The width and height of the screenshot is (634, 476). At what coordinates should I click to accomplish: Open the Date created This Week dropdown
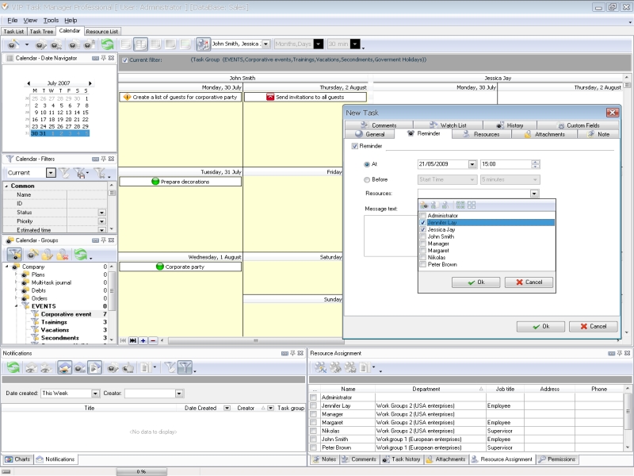click(x=95, y=393)
